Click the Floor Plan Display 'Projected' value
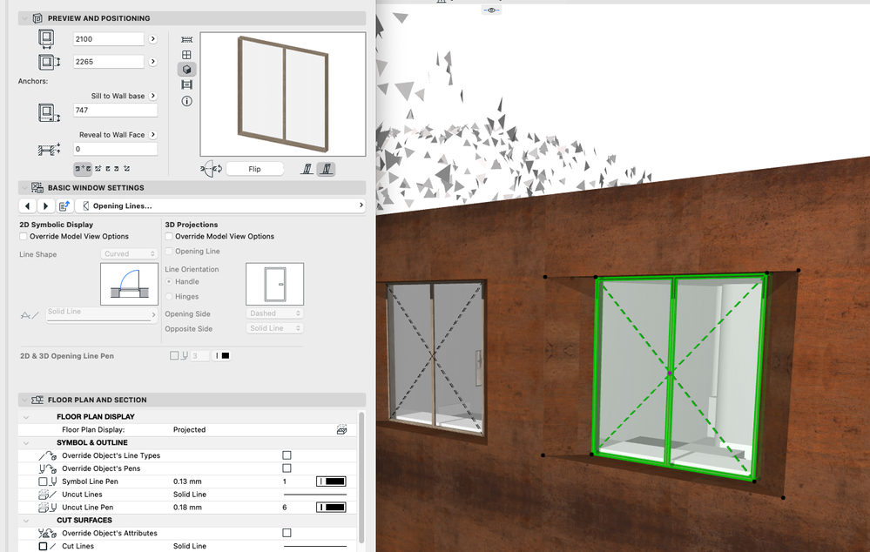Viewport: 870px width, 552px height. pos(189,429)
